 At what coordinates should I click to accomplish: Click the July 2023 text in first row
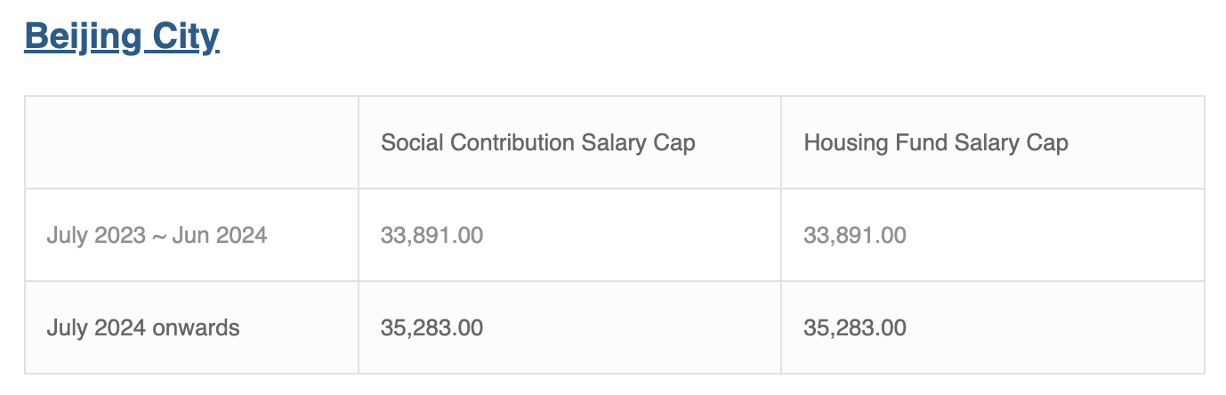(x=93, y=236)
